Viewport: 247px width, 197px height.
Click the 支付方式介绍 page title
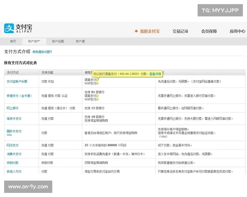click(17, 52)
